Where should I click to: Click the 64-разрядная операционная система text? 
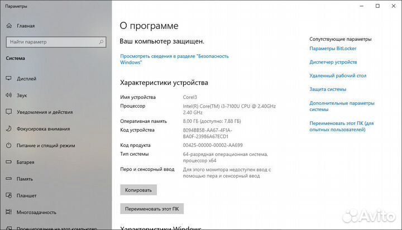pos(226,157)
